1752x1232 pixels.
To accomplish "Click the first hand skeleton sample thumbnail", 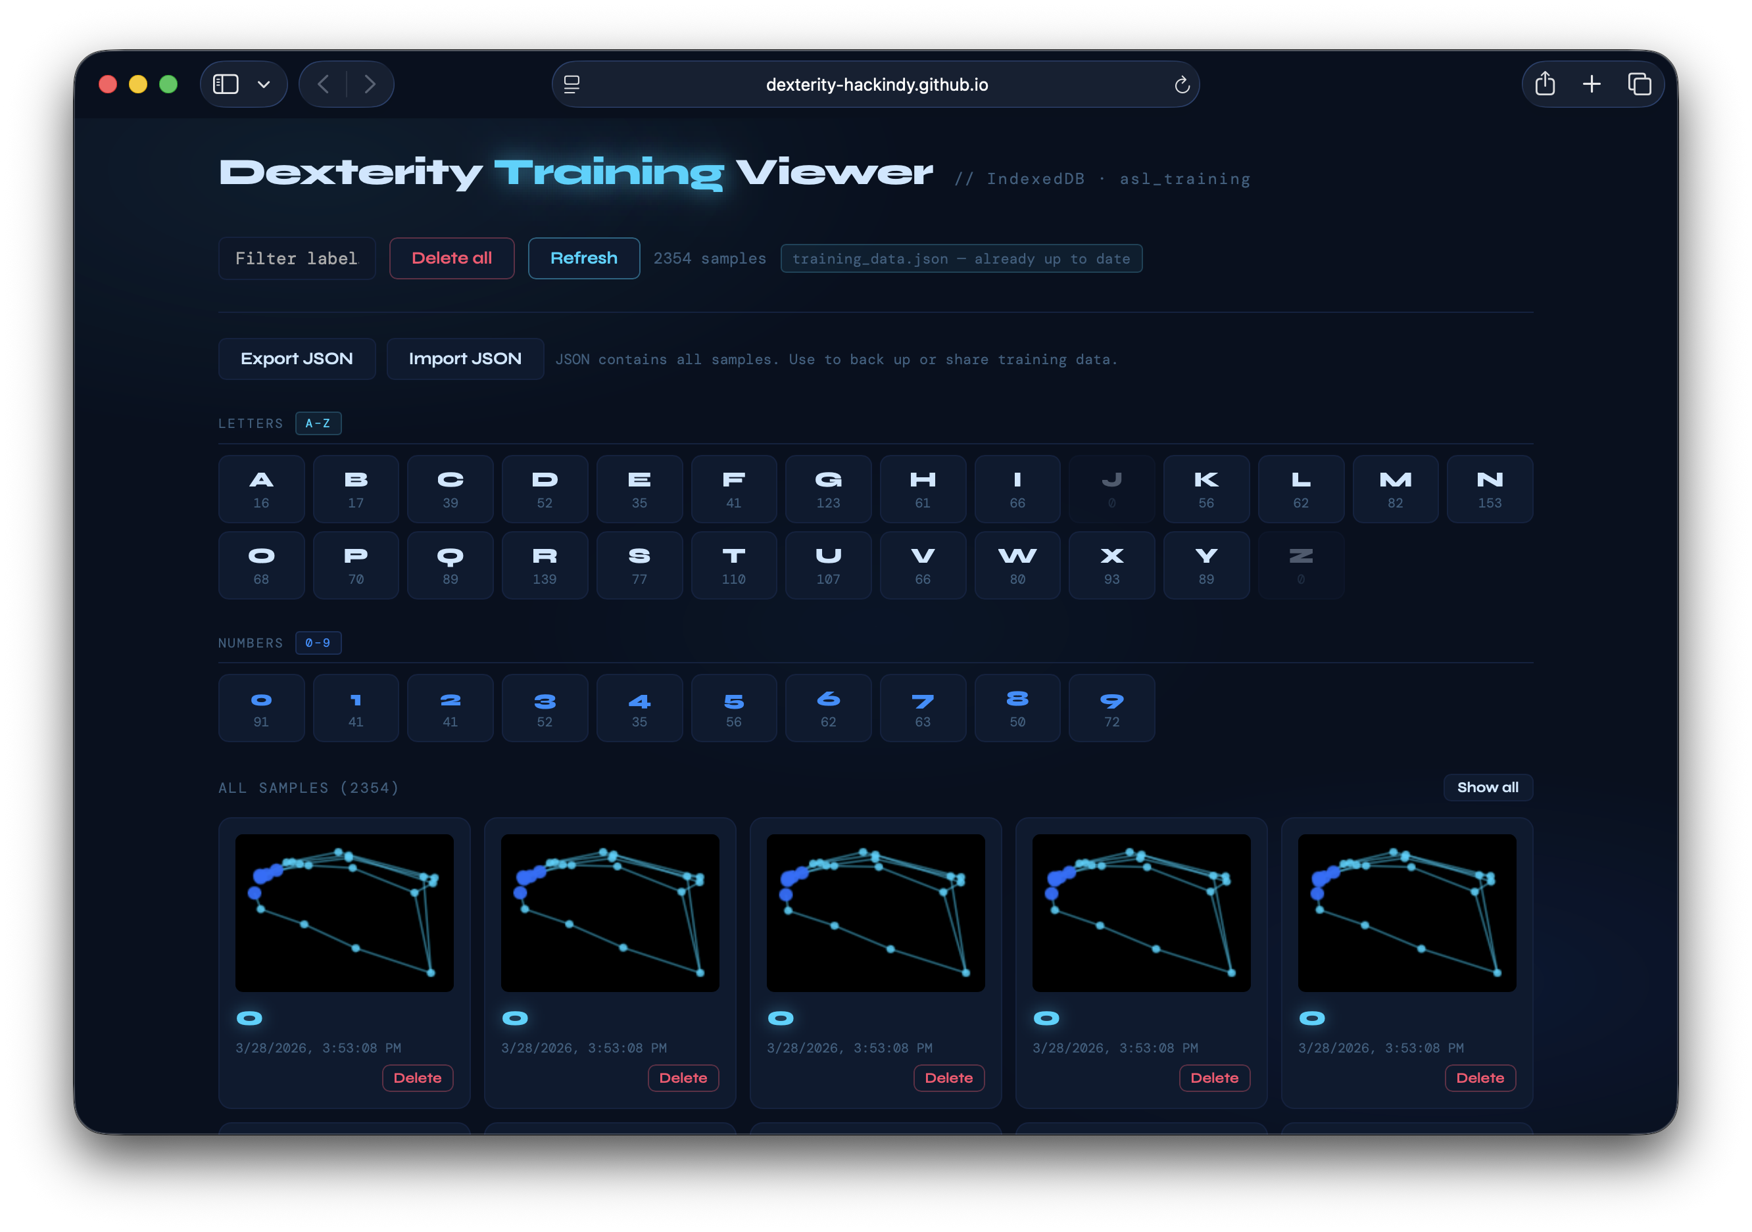I will [x=344, y=912].
